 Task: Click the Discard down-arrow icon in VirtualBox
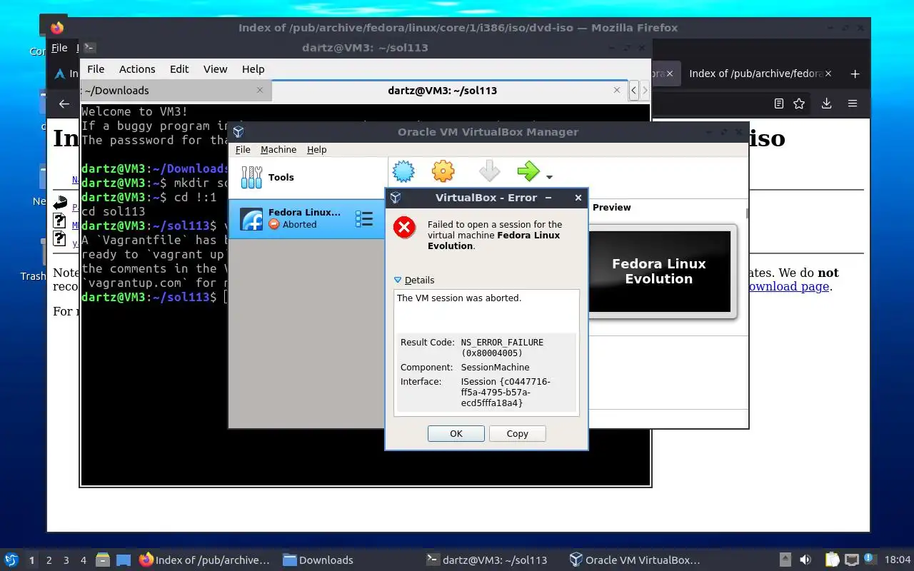489,171
